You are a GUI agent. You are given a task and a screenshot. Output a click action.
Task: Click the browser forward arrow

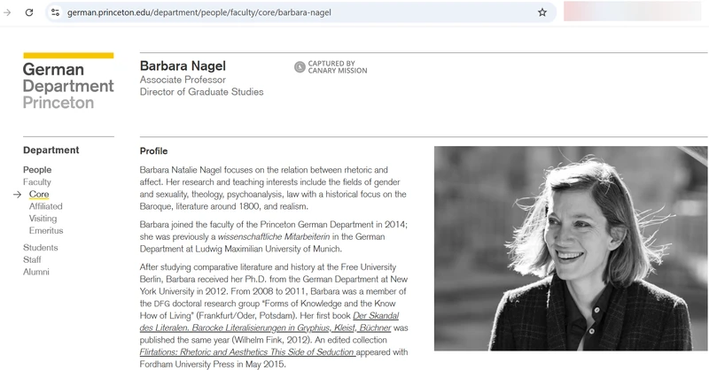[x=7, y=12]
